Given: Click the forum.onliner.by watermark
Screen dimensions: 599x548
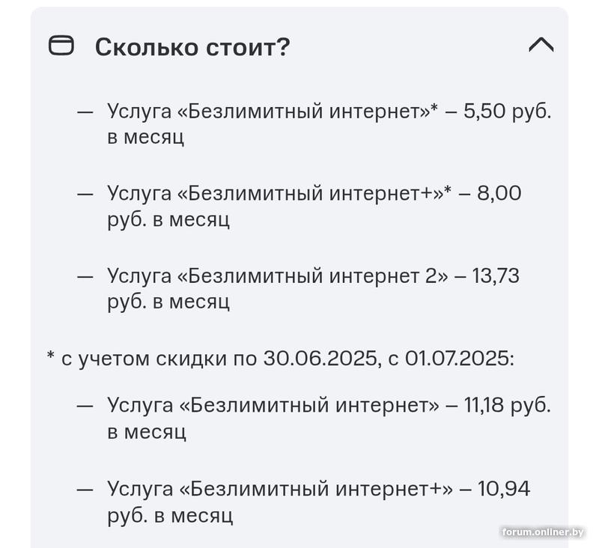Looking at the screenshot, I should point(543,532).
